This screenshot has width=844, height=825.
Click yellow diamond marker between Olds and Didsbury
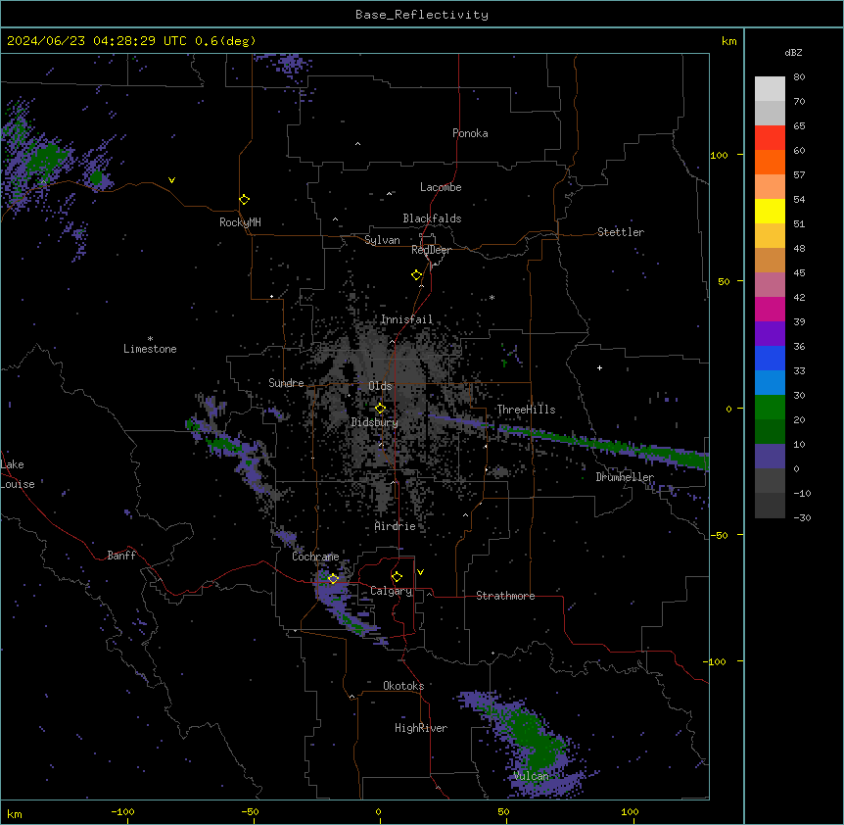(380, 409)
